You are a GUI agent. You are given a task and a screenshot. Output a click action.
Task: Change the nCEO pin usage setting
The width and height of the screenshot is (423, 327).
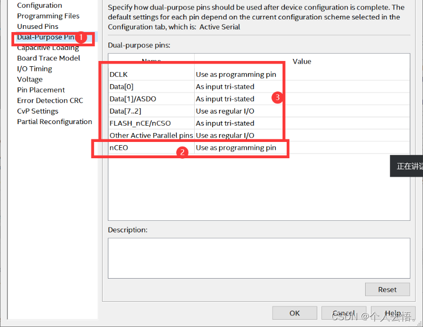tap(237, 147)
